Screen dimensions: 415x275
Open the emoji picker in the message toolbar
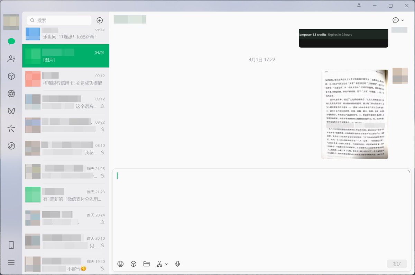point(120,264)
